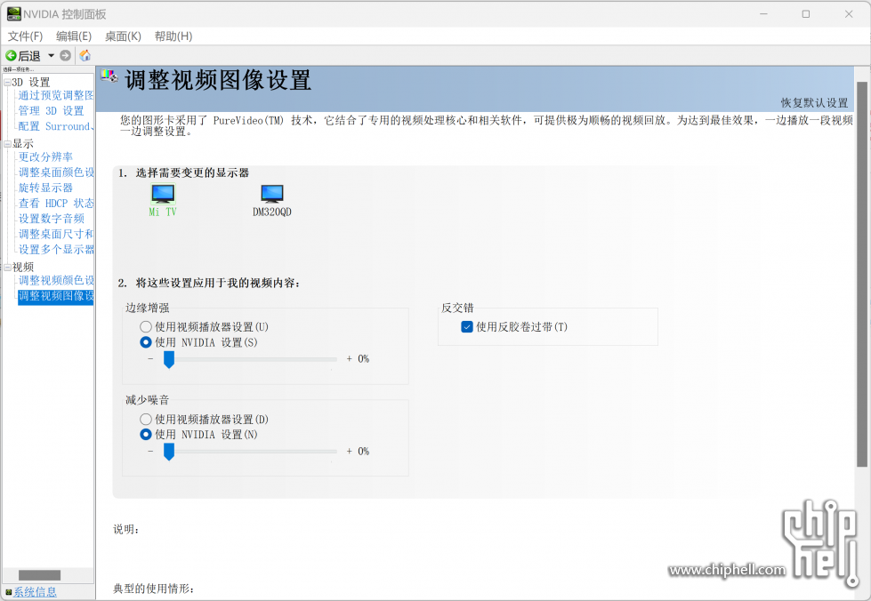871x601 pixels.
Task: Click the NVIDIA logo in title bar
Action: coord(14,14)
